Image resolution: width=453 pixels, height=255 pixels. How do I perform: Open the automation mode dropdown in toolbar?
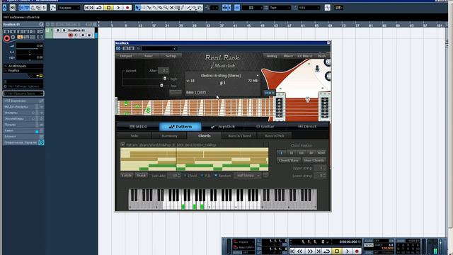[69, 8]
